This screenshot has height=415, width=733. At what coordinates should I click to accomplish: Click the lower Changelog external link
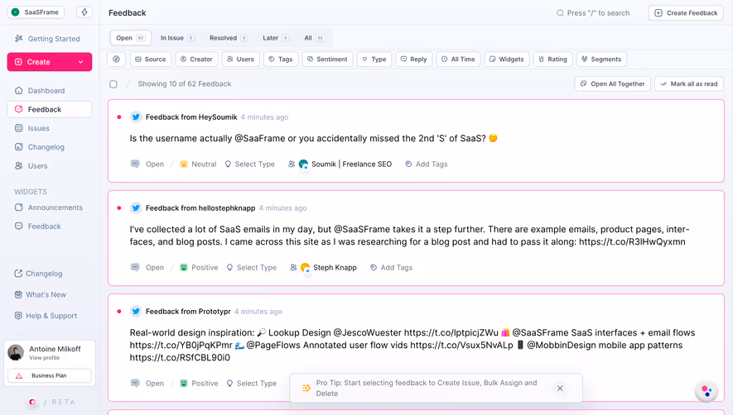click(38, 274)
